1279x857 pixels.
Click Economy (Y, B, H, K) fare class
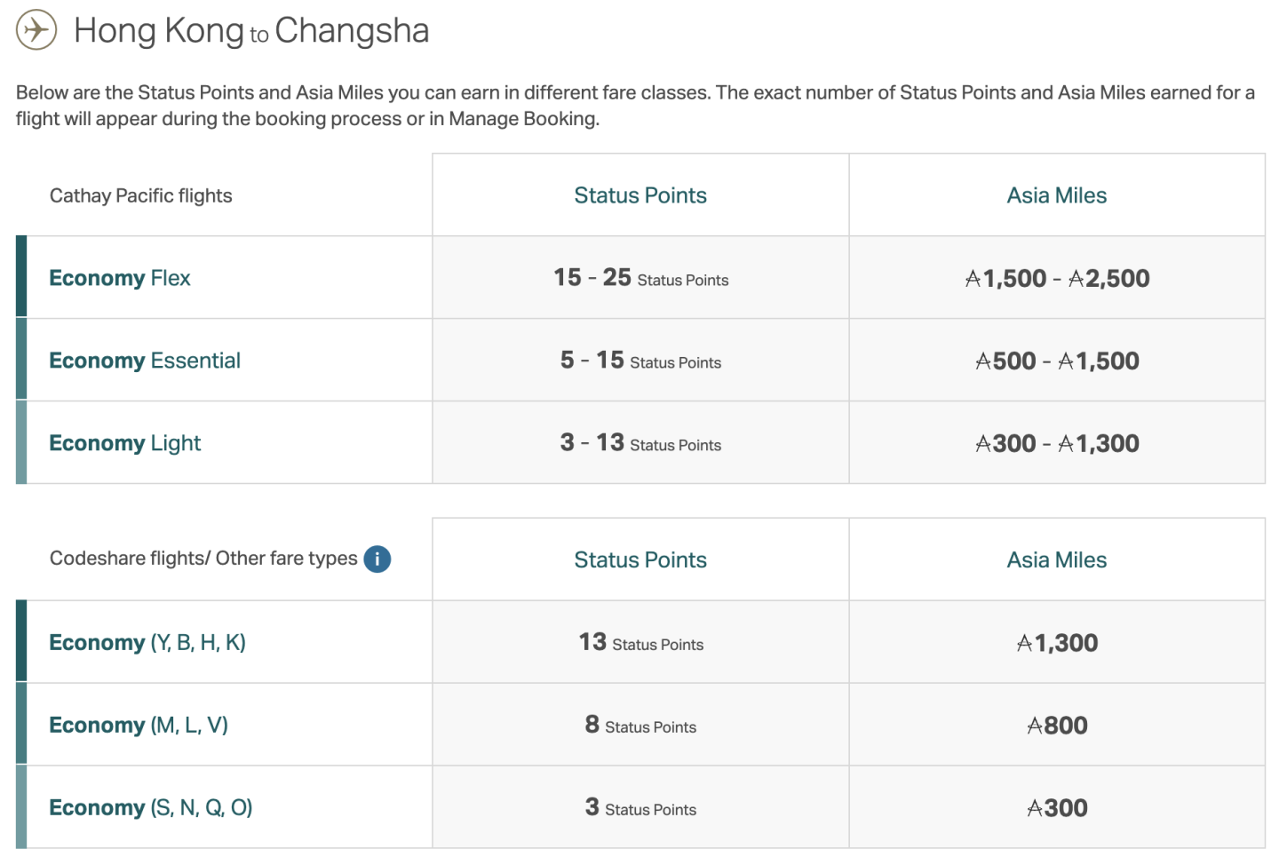(x=147, y=643)
